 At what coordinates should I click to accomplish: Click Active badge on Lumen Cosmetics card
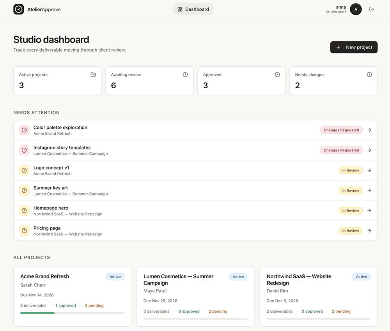238,276
